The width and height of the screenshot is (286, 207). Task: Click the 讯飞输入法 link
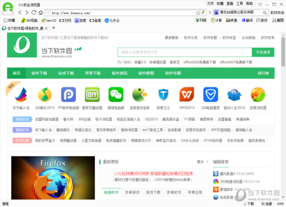[43, 130]
